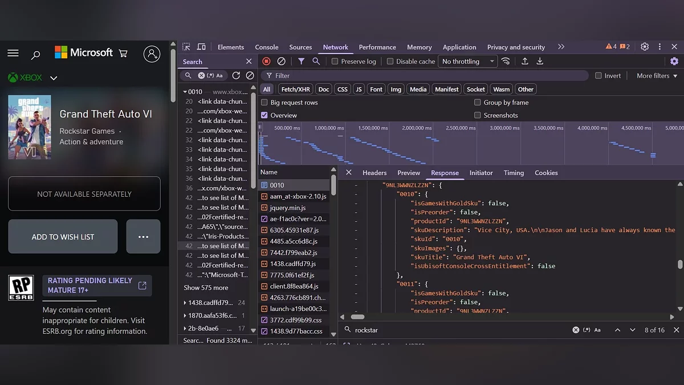Switch to the Console tab
The image size is (684, 385).
pyautogui.click(x=266, y=47)
